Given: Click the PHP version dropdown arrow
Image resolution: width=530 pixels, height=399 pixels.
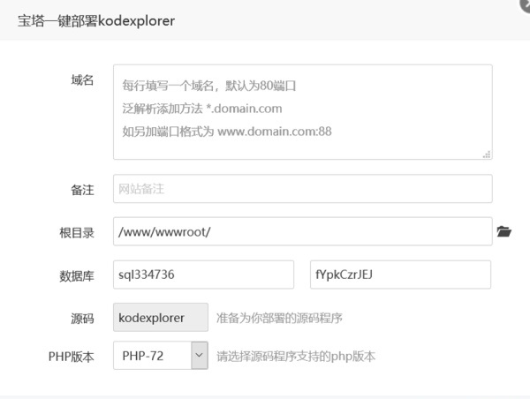Looking at the screenshot, I should (x=198, y=357).
